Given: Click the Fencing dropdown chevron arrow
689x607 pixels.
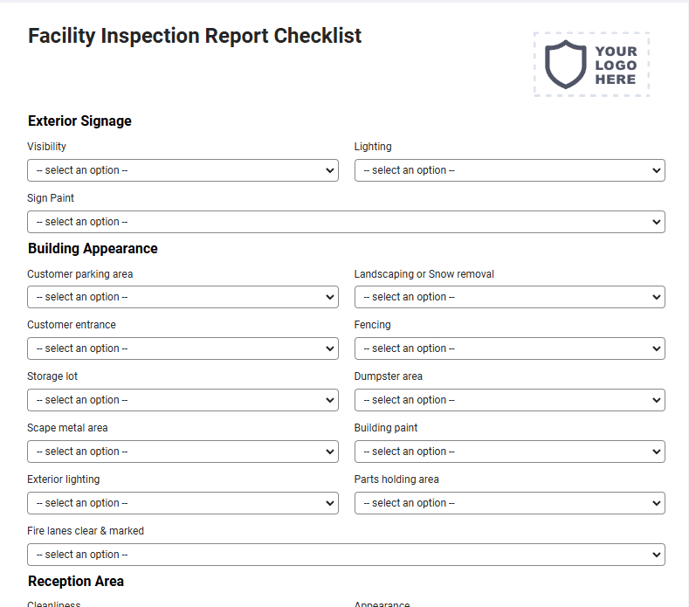Looking at the screenshot, I should (657, 348).
